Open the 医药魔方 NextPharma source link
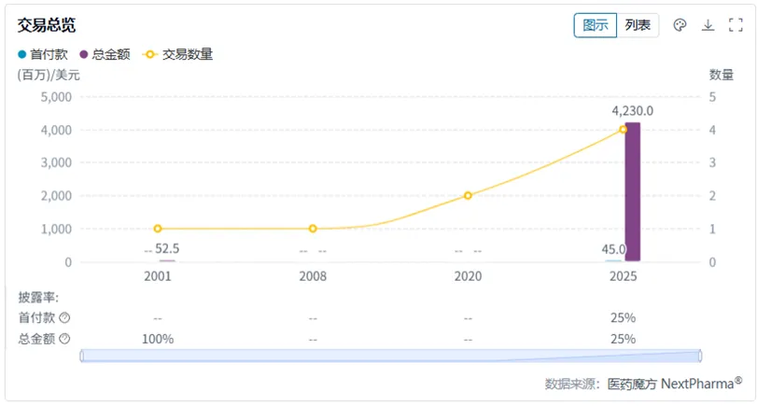Viewport: 757px width, 406px height. point(674,384)
